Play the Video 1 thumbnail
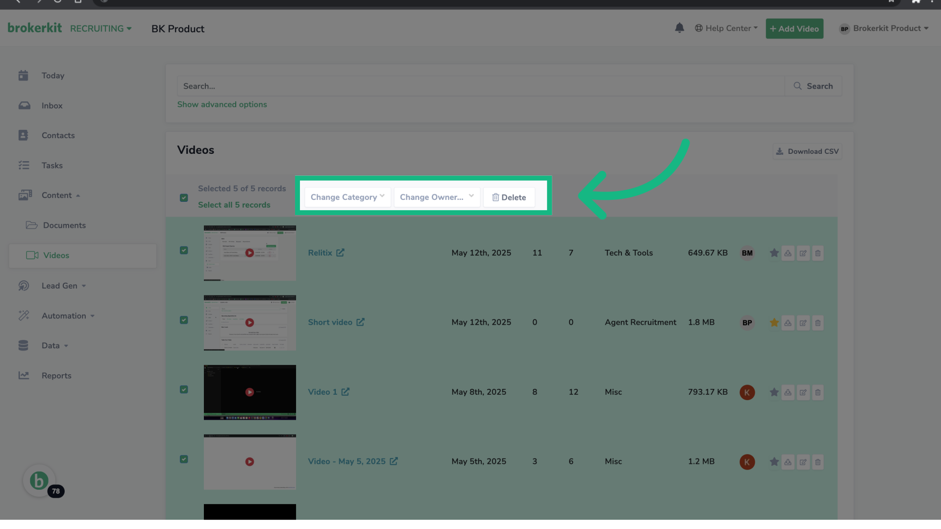 coord(249,392)
